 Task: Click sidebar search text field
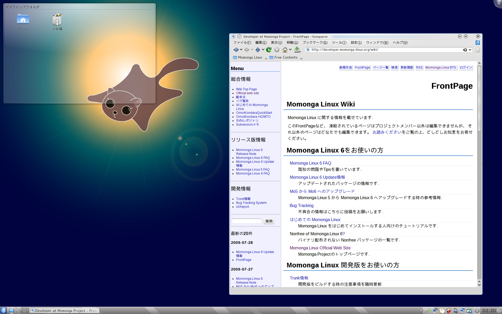click(x=246, y=221)
